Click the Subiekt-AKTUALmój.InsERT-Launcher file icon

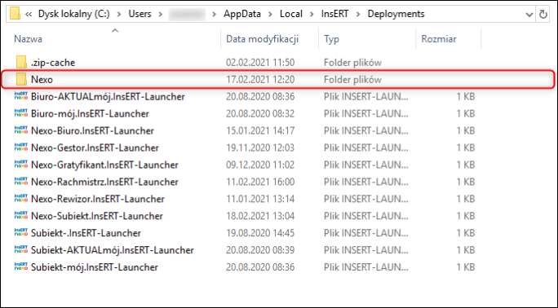pos(21,249)
